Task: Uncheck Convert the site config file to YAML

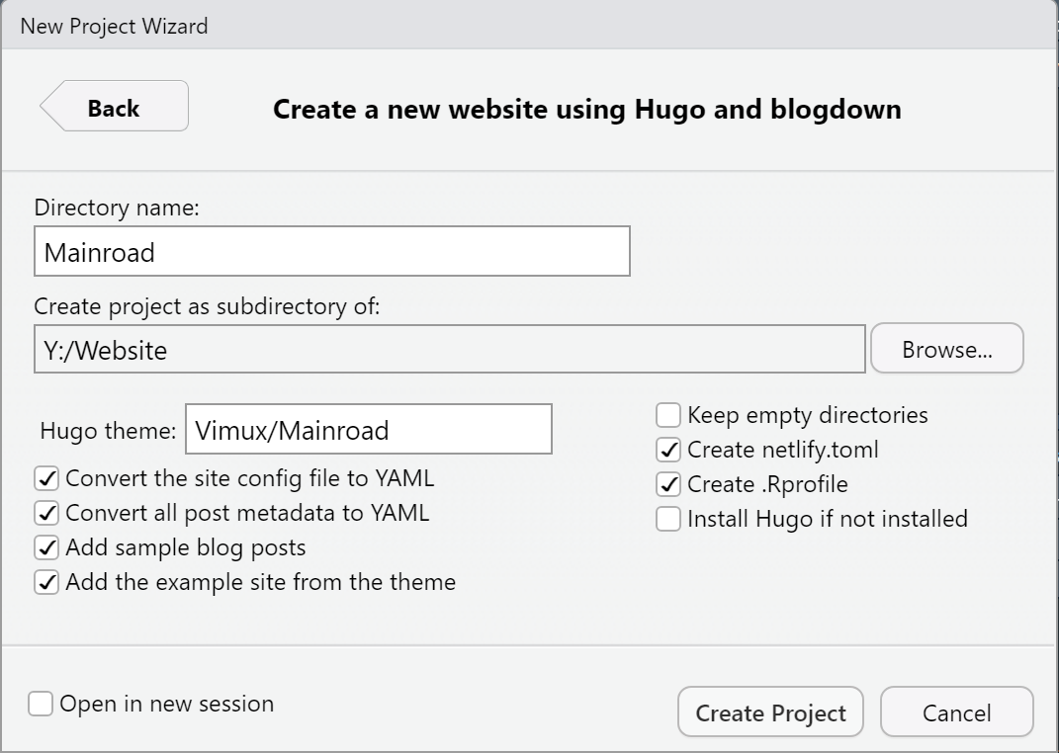Action: [46, 478]
